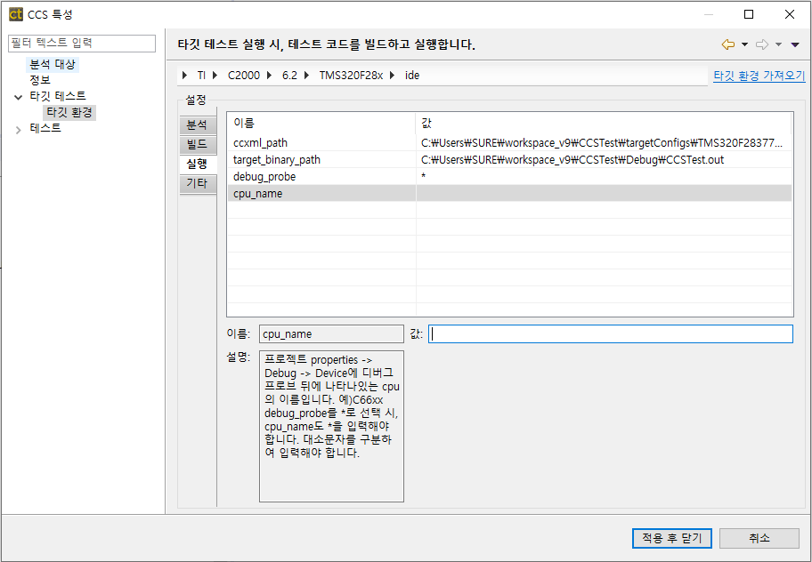
Task: Focus the filter text input field
Action: [x=82, y=43]
